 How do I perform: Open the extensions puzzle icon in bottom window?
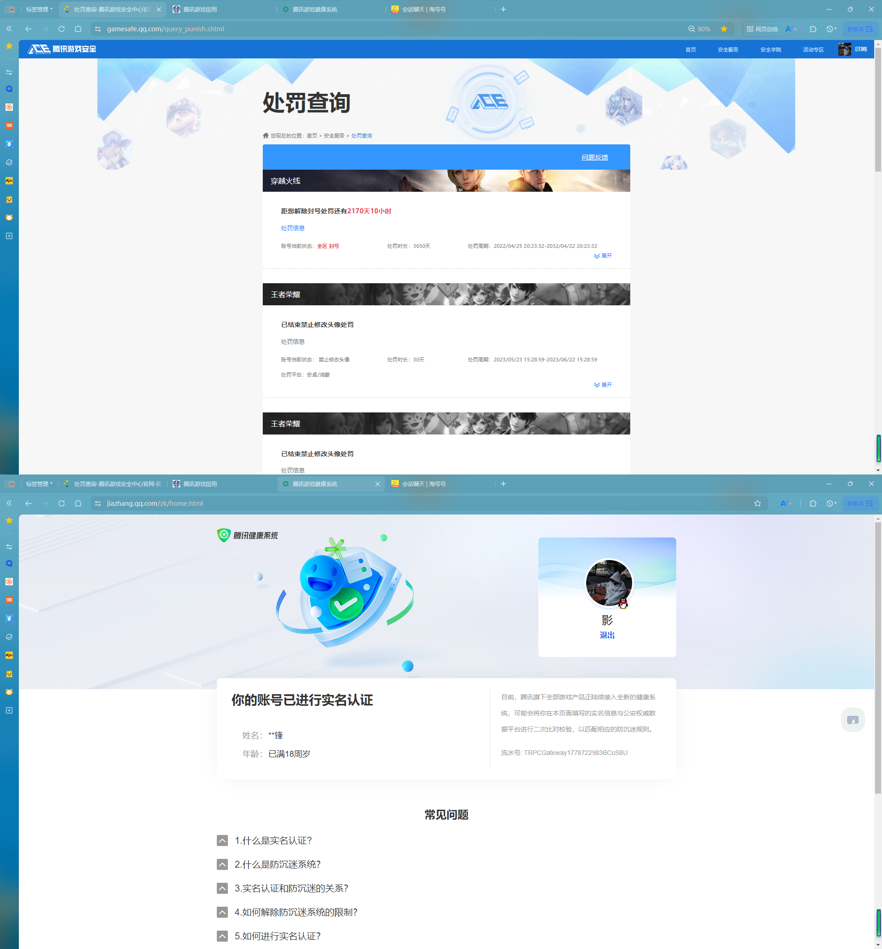[813, 503]
